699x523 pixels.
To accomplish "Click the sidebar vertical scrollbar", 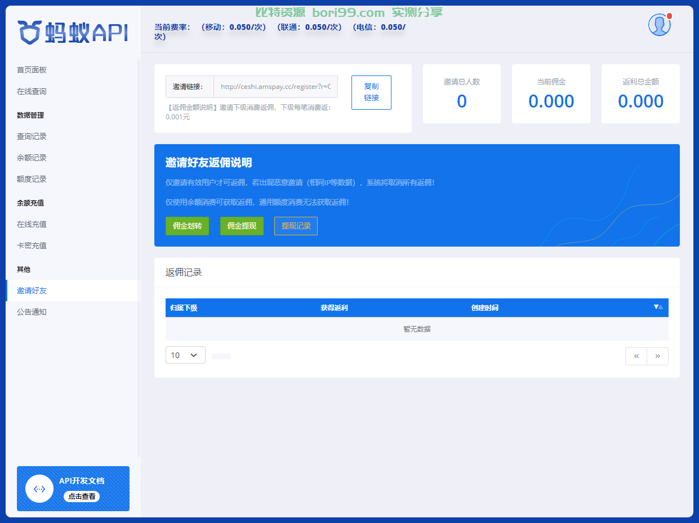I will coord(139,258).
